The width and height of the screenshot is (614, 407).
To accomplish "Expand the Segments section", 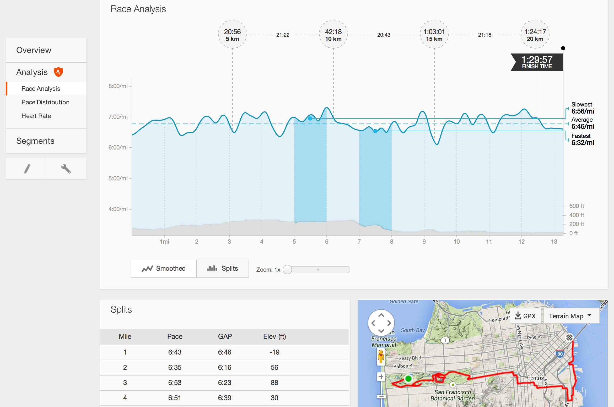I will [35, 141].
